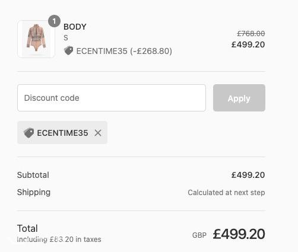
Task: Click the Subtotal label
Action: pyautogui.click(x=33, y=175)
